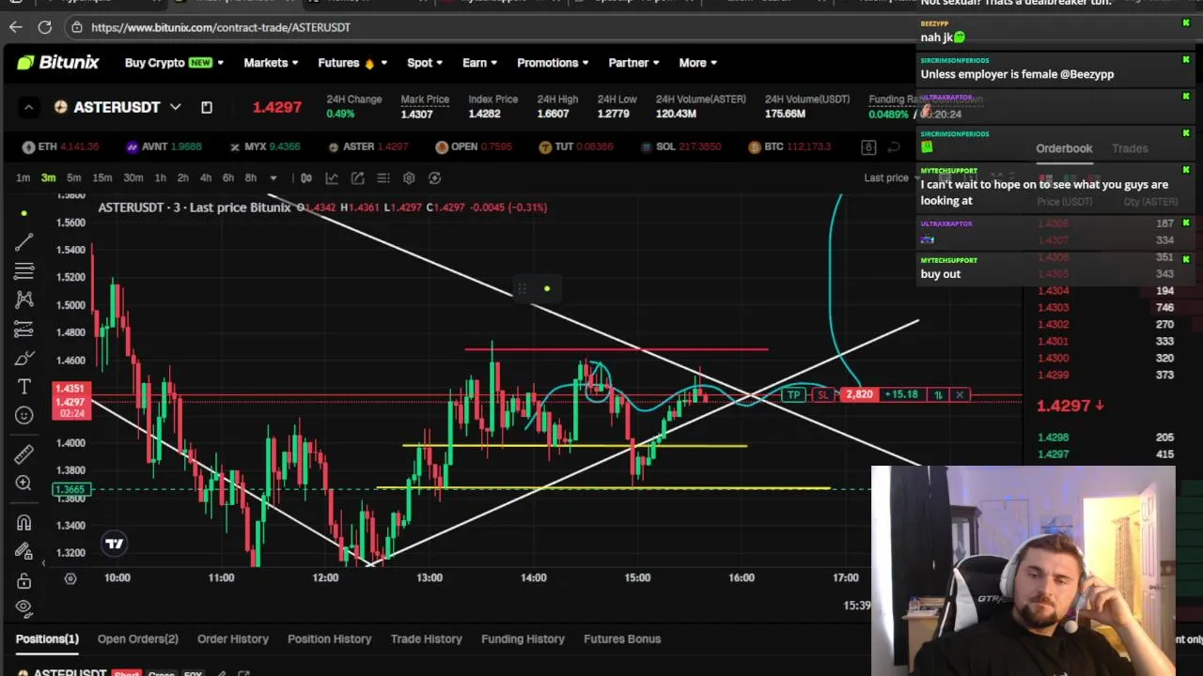The image size is (1203, 676).
Task: Open the Partner dropdown menu
Action: pos(633,63)
